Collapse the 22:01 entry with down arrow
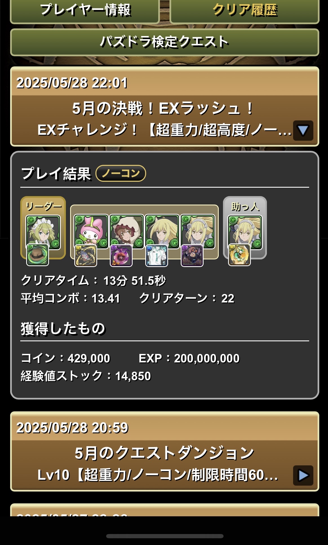 click(x=303, y=131)
